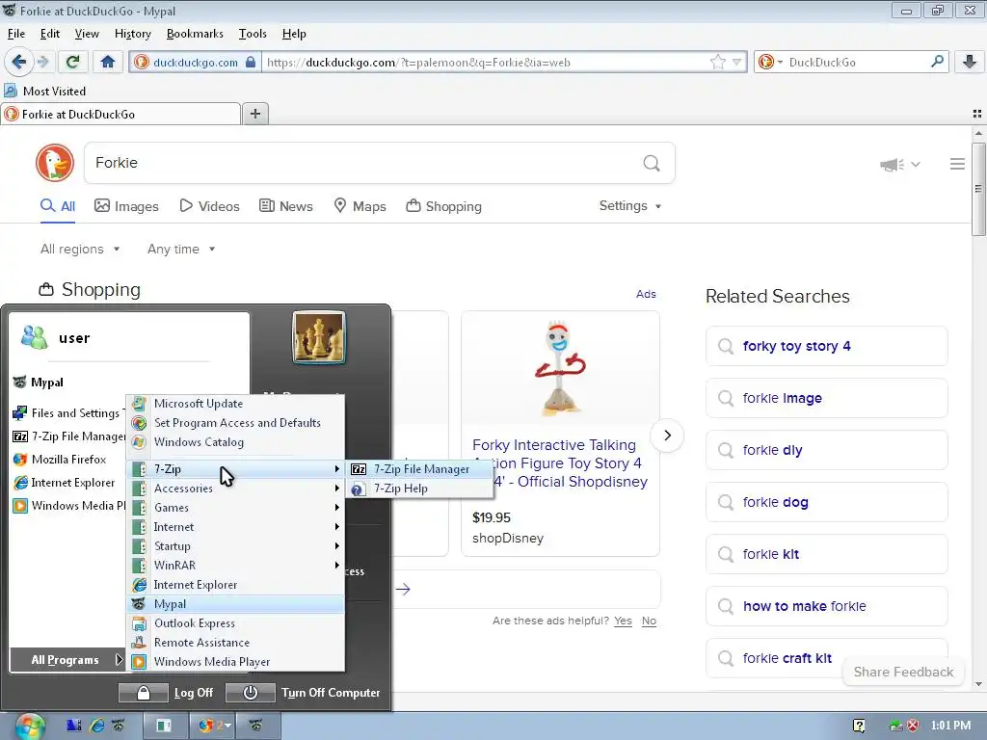Open a new tab with plus button
This screenshot has height=740, width=987.
[x=254, y=114]
